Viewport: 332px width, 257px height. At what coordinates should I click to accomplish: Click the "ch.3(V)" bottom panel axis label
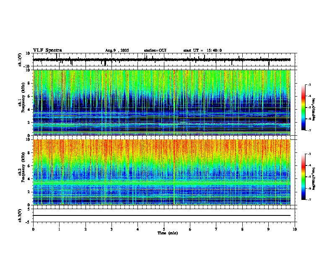click(x=20, y=215)
